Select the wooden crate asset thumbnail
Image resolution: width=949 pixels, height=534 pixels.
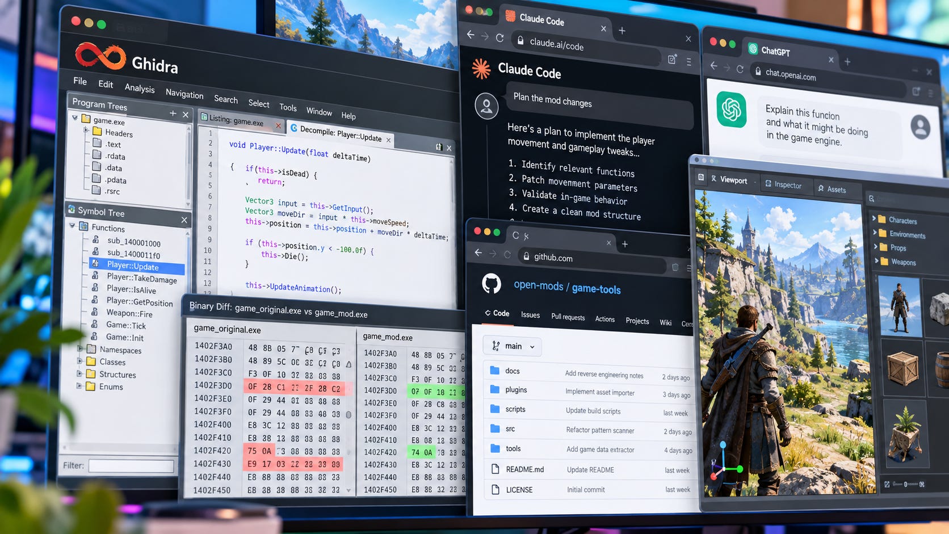pyautogui.click(x=902, y=369)
